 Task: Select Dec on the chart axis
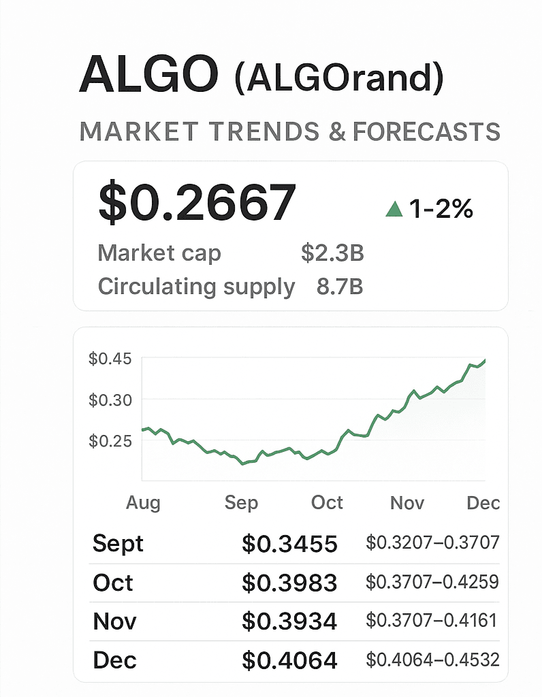pos(483,503)
